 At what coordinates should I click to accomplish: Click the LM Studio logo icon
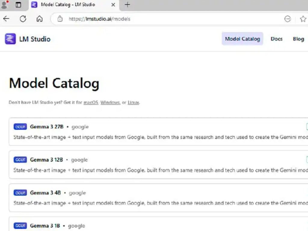click(10, 39)
